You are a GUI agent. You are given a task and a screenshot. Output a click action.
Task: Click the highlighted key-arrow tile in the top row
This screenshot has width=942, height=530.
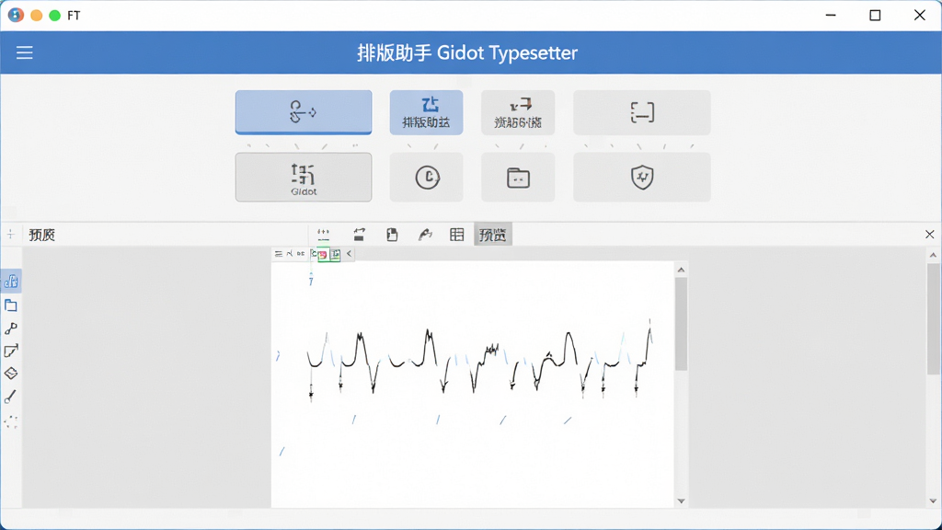coord(304,112)
